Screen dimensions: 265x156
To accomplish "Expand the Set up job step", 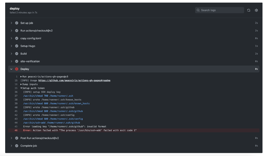I will coord(11,23).
